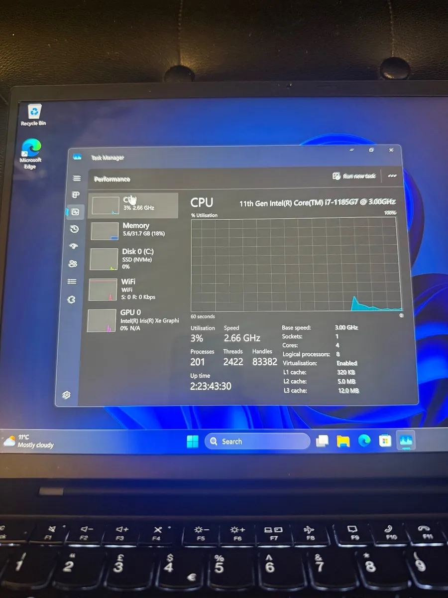Click Run new task button
Image resolution: width=448 pixels, height=598 pixels.
point(354,176)
